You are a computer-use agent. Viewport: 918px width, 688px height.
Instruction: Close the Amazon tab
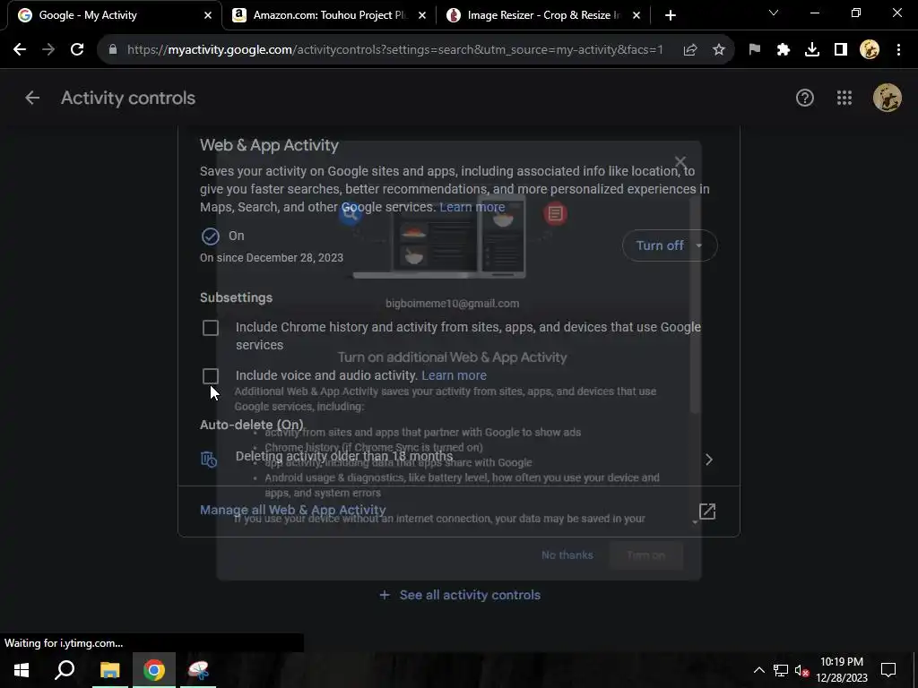click(x=422, y=15)
